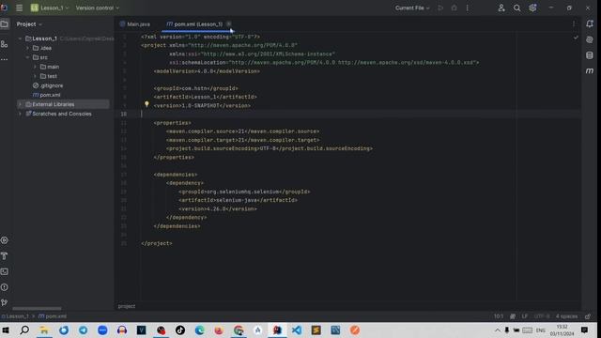Image resolution: width=601 pixels, height=338 pixels.
Task: Open the AI Assistant panel
Action: tap(590, 39)
